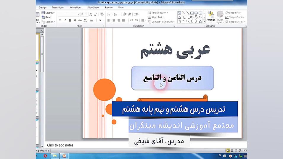Toggle Strikethrough formatting
This screenshot has width=283, height=159.
80,20
